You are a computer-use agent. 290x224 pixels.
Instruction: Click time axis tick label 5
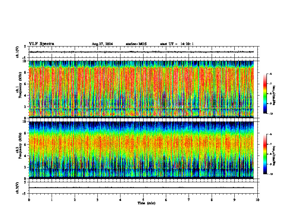[x=143, y=200]
